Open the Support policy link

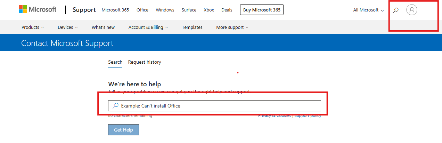click(308, 116)
